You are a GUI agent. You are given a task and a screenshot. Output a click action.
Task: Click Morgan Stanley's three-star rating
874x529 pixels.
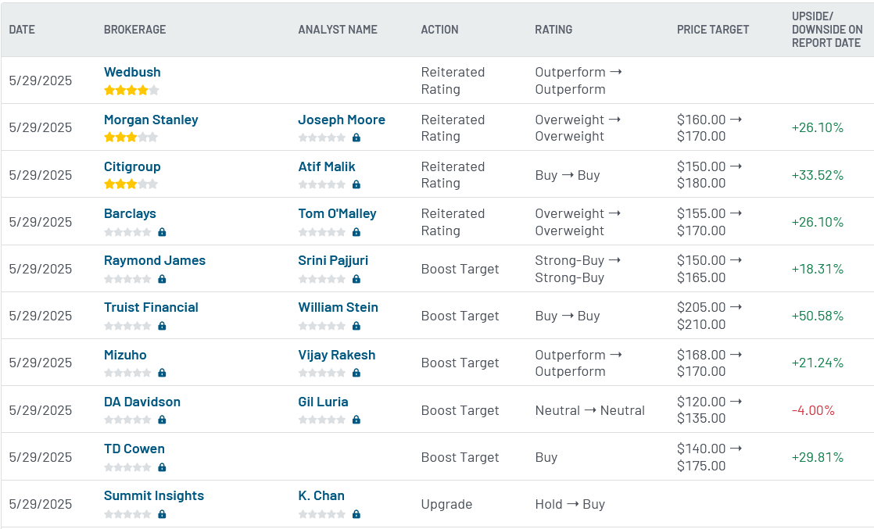point(131,137)
